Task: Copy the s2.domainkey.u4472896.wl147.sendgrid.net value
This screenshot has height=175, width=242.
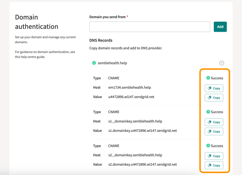Action: tap(214, 165)
